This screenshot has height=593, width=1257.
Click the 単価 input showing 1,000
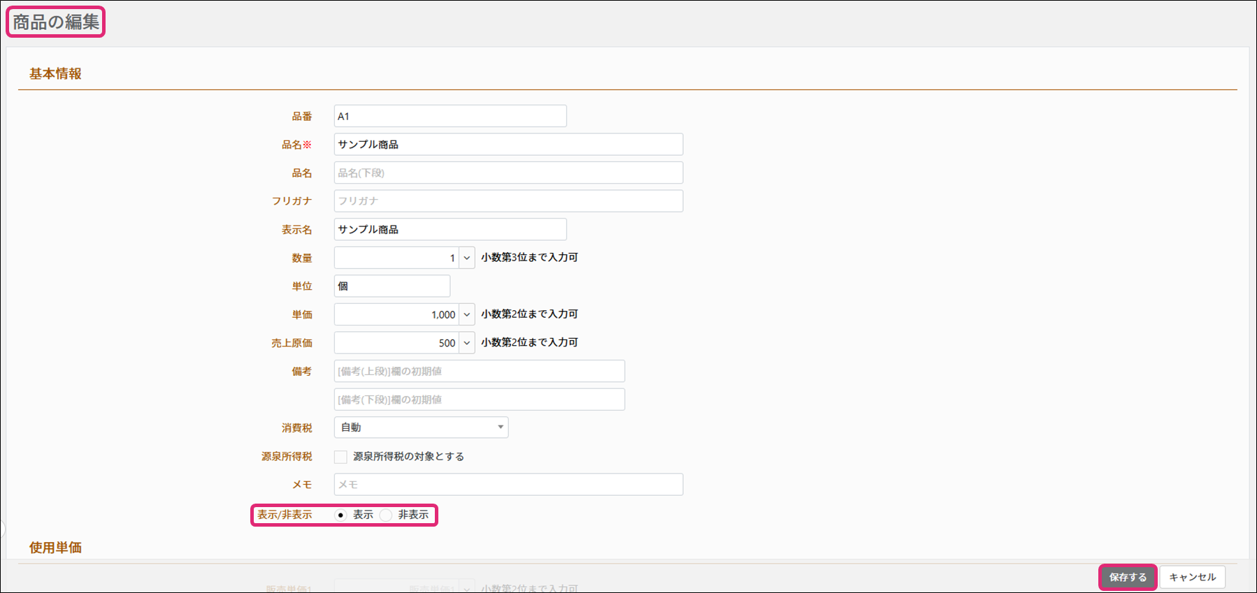pyautogui.click(x=396, y=314)
